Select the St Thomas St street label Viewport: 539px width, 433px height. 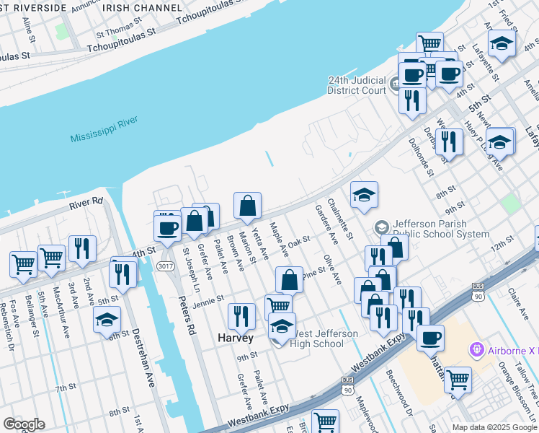click(x=119, y=27)
